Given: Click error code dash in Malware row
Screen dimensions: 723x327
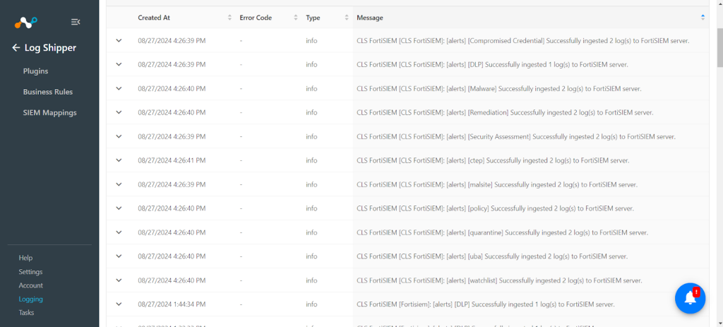Looking at the screenshot, I should pos(241,88).
